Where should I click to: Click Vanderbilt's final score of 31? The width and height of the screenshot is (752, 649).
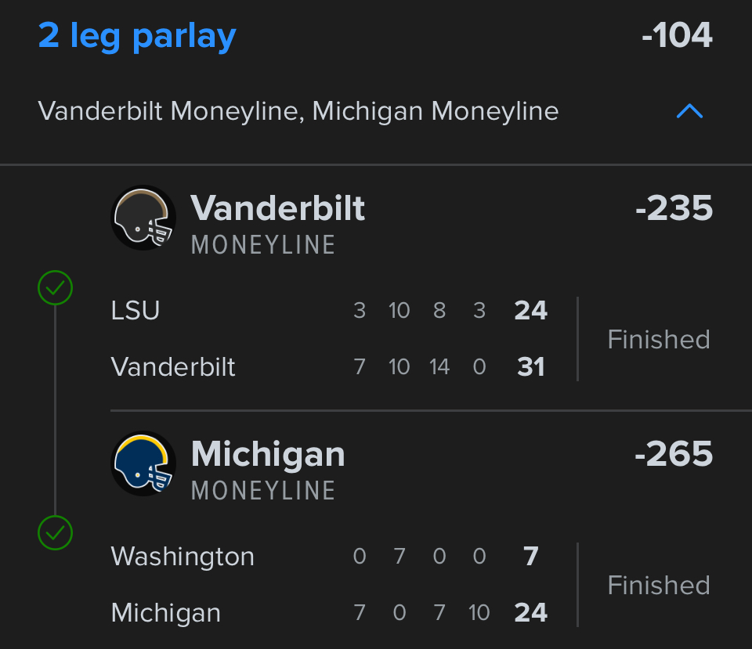(531, 367)
